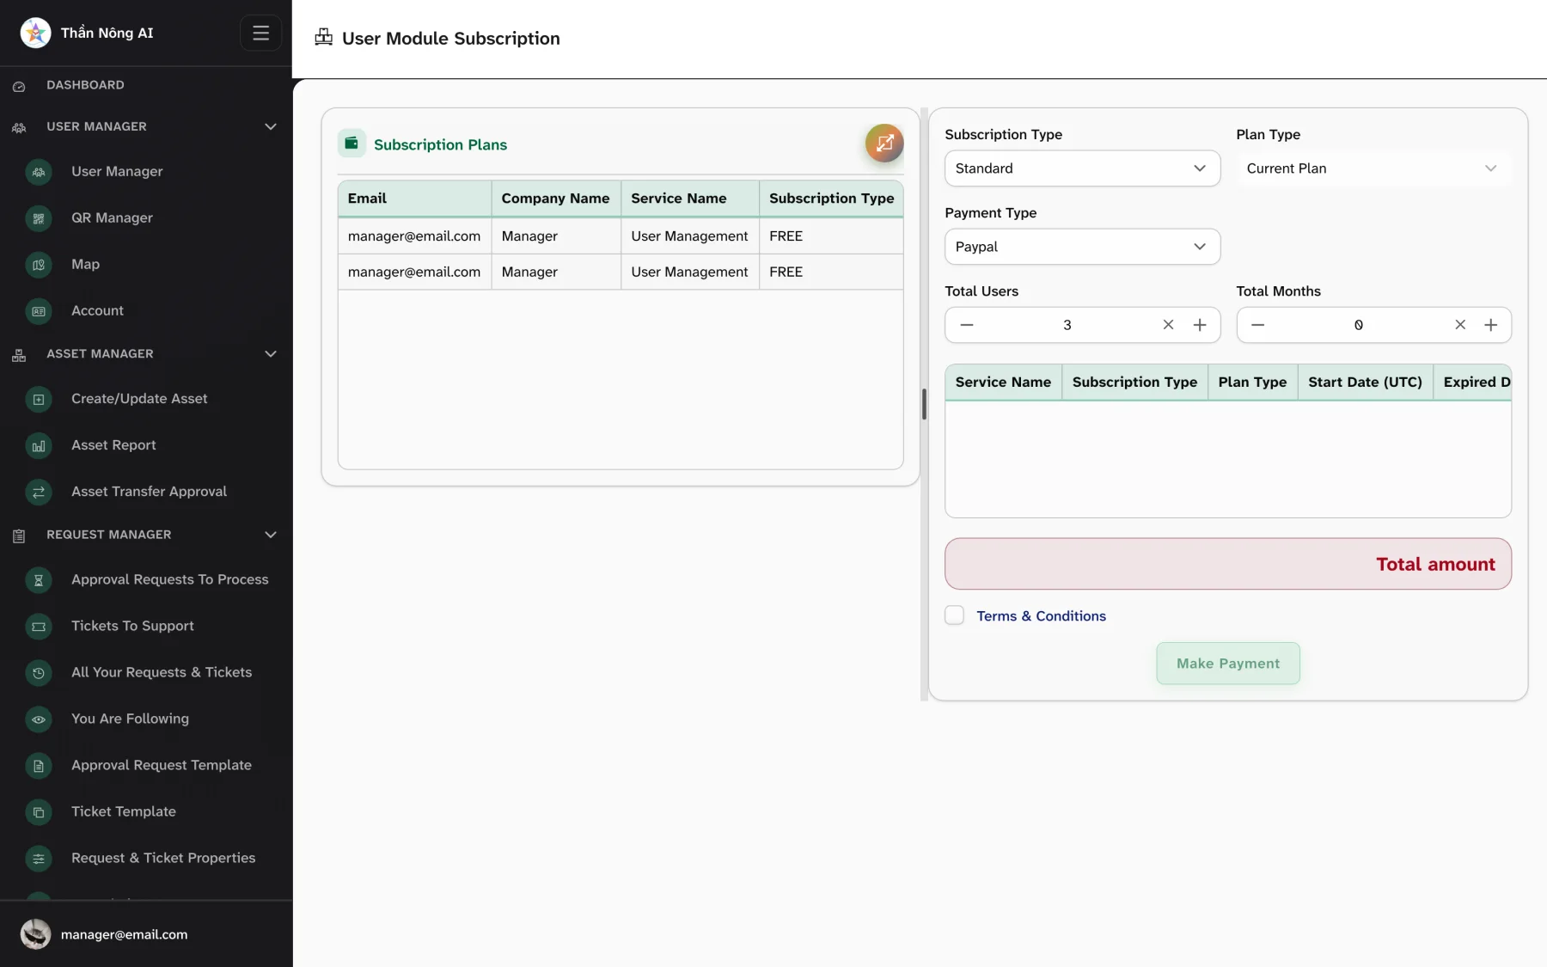
Task: Clear the Total Months value with X
Action: [x=1460, y=325]
